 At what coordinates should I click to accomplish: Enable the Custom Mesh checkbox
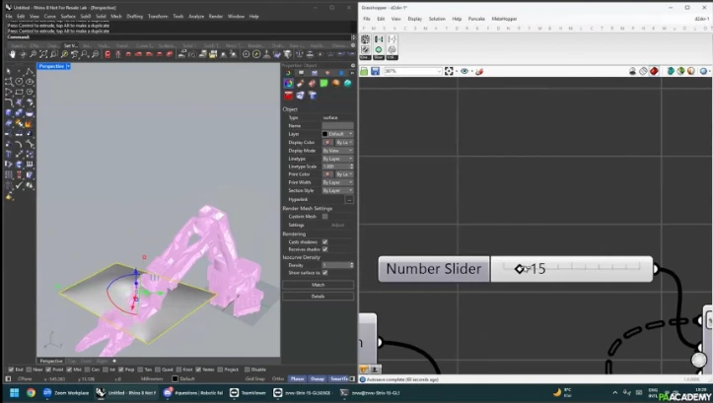tap(324, 216)
